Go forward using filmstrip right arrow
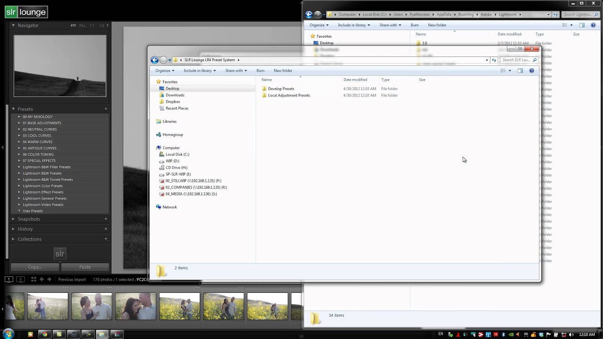 49,279
